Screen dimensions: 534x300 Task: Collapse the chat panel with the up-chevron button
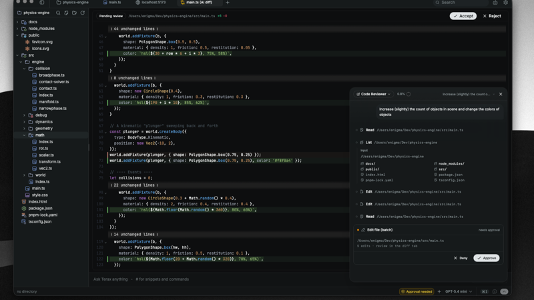click(505, 291)
